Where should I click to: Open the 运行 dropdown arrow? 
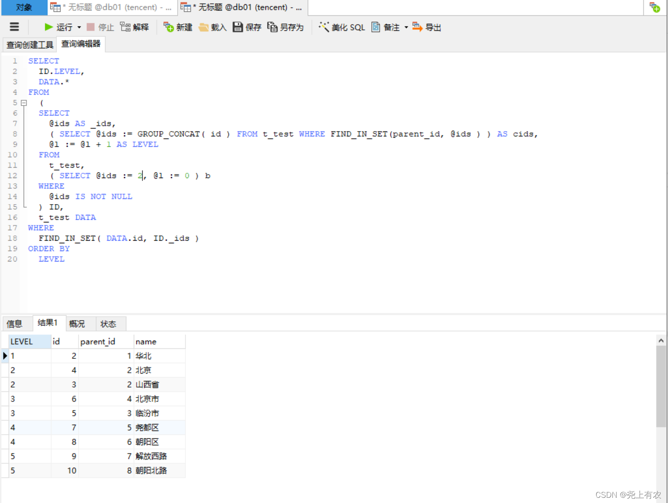[x=79, y=26]
